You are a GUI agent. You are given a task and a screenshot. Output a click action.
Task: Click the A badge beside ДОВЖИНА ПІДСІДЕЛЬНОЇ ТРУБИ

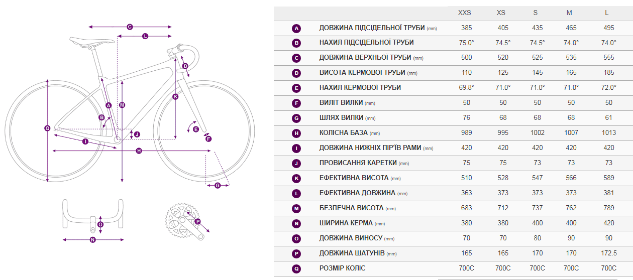tap(296, 28)
